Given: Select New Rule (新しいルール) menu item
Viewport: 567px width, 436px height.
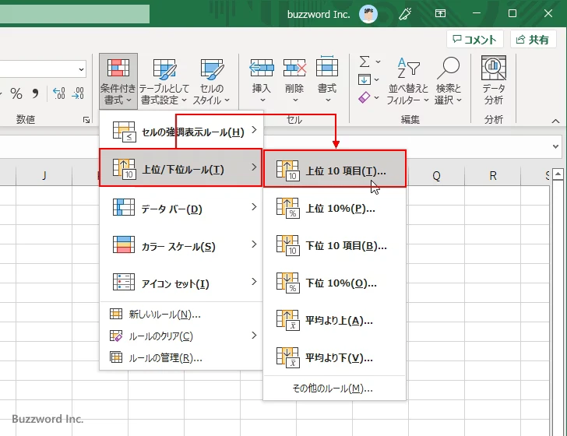Looking at the screenshot, I should 181,315.
